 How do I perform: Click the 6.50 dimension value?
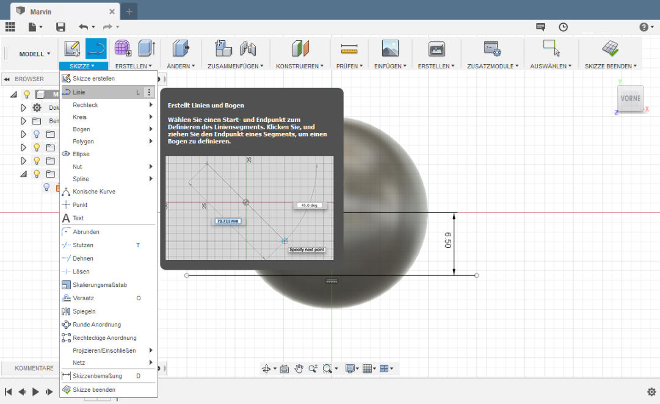[448, 240]
